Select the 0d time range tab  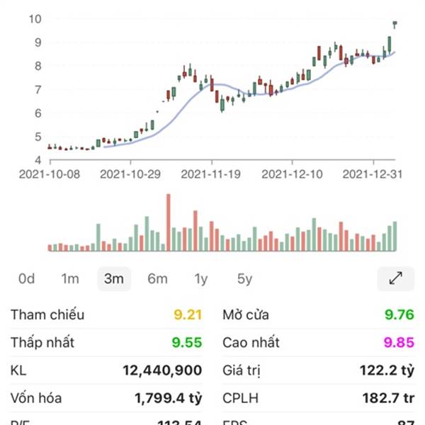[27, 278]
